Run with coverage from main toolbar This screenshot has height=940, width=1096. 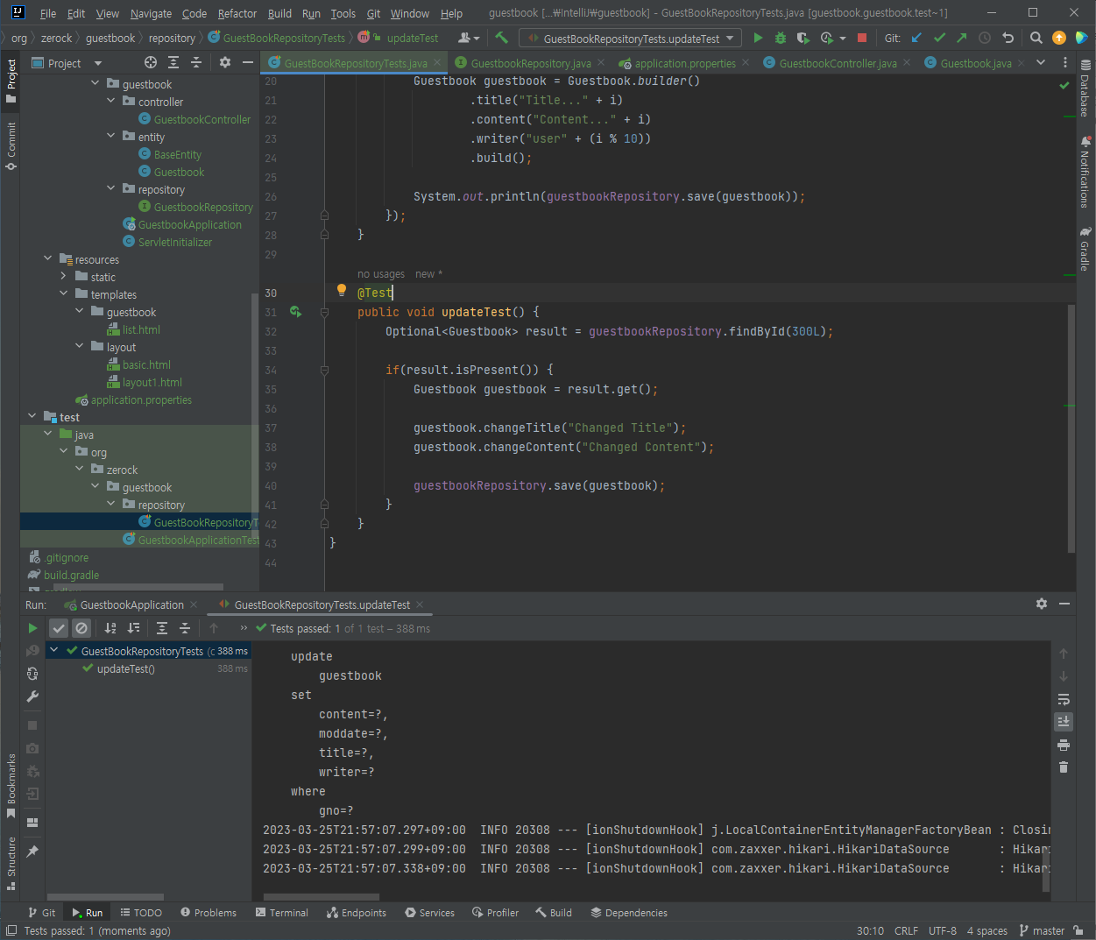click(803, 38)
